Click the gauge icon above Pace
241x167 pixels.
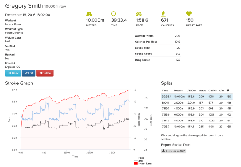tap(139, 13)
